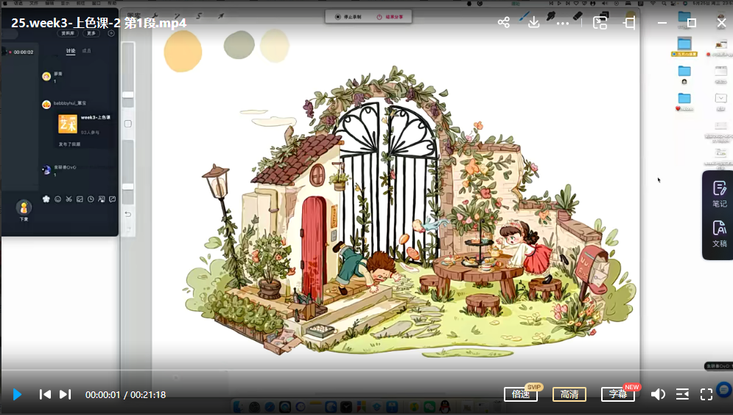The width and height of the screenshot is (733, 415).
Task: Switch to the 成员 members tab
Action: 87,51
